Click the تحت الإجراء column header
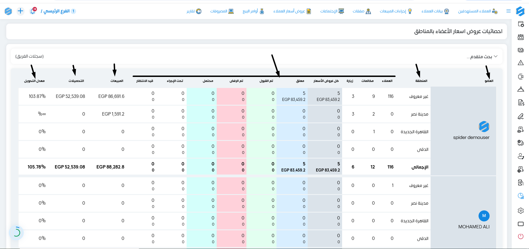Screen dimensions: 529x249 (175, 81)
